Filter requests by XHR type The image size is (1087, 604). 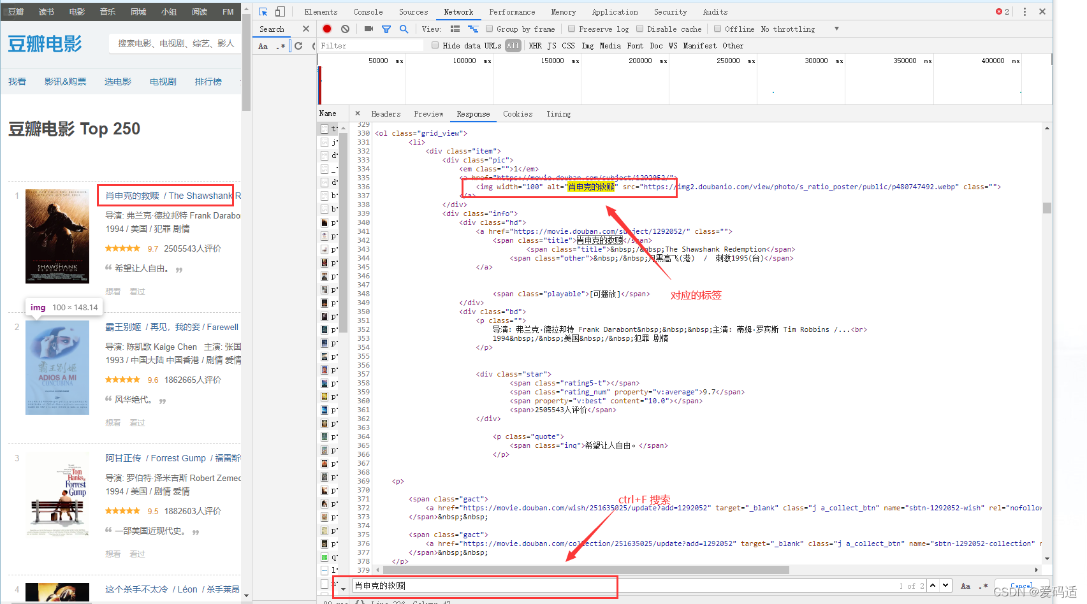click(535, 46)
